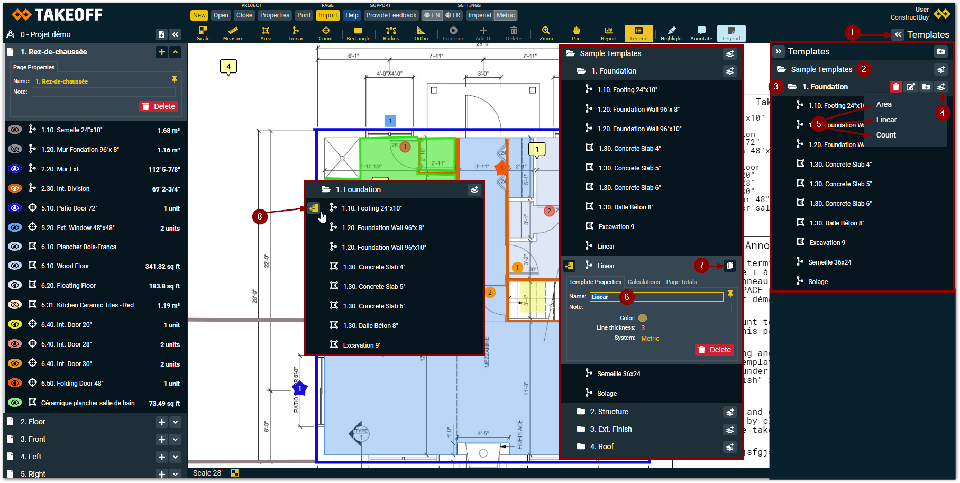
Task: Toggle visibility of 2.20. Mur Ext.
Action: pos(15,169)
